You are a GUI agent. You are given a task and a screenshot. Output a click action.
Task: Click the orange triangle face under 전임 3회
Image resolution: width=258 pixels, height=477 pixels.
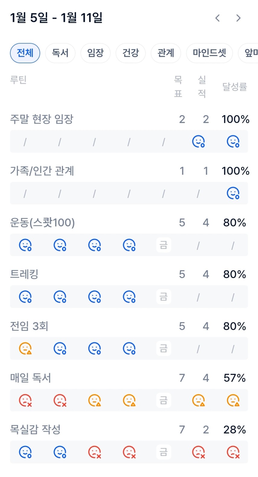[25, 349]
